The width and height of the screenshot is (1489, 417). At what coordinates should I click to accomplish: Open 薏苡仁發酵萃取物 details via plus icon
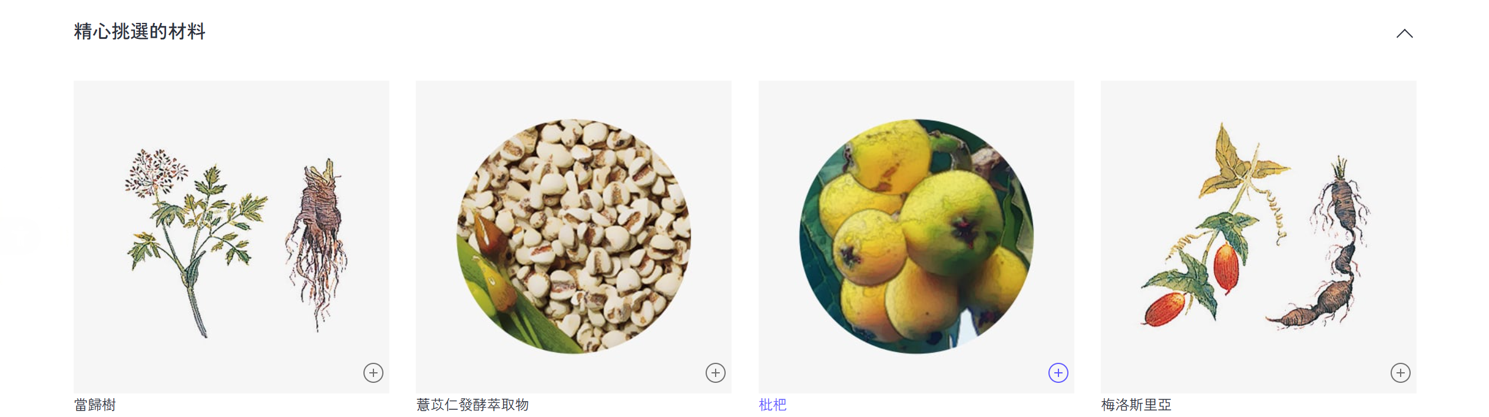(716, 373)
